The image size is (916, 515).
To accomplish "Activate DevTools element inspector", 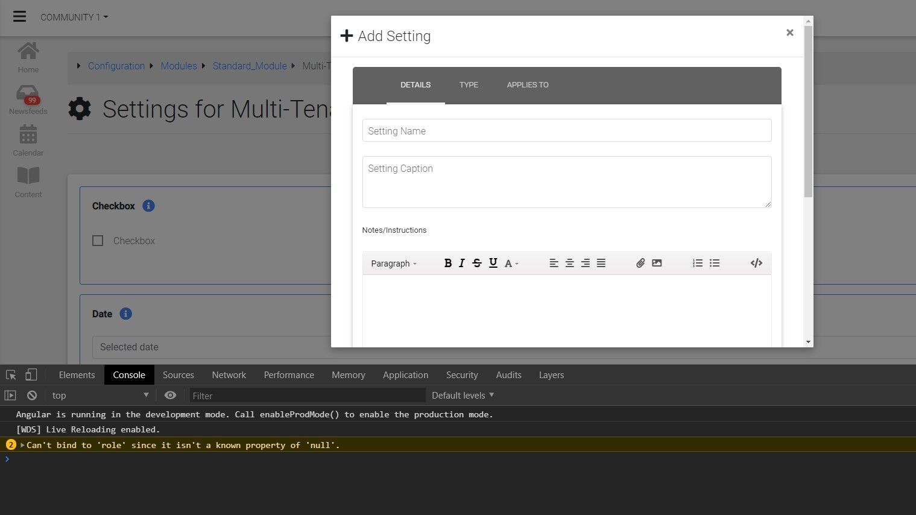I will (x=11, y=375).
